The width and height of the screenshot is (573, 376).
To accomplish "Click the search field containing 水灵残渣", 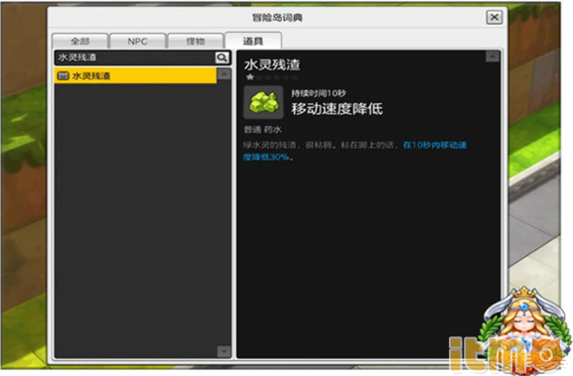I will click(135, 58).
